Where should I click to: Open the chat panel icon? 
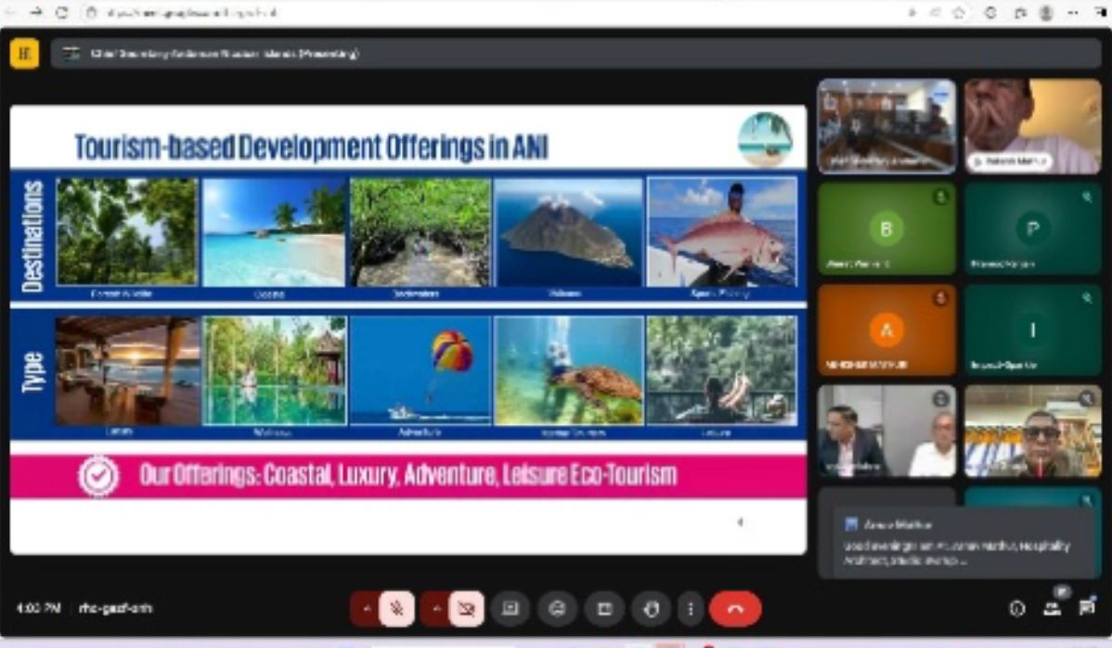(x=1086, y=609)
